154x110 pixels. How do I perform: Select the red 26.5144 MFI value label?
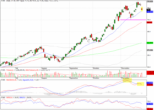(x=150, y=109)
